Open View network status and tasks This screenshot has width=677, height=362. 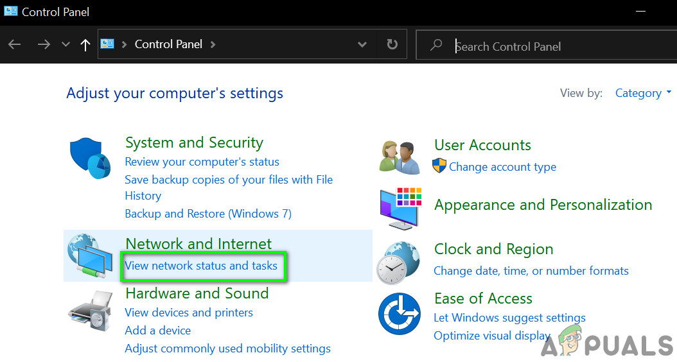[x=201, y=266]
